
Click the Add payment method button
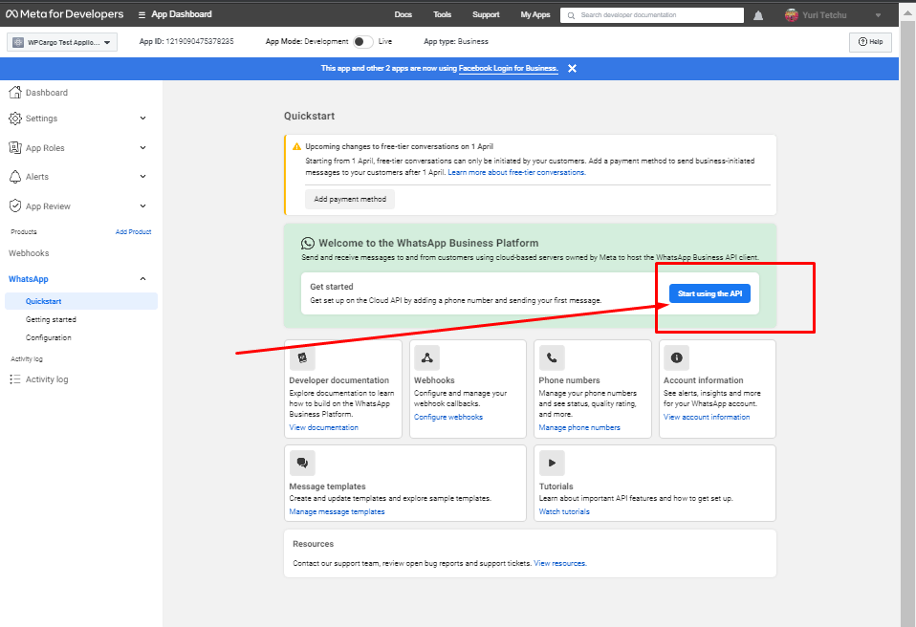[x=350, y=199]
